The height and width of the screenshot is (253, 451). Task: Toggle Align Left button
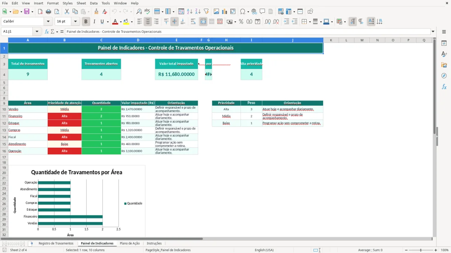[140, 22]
